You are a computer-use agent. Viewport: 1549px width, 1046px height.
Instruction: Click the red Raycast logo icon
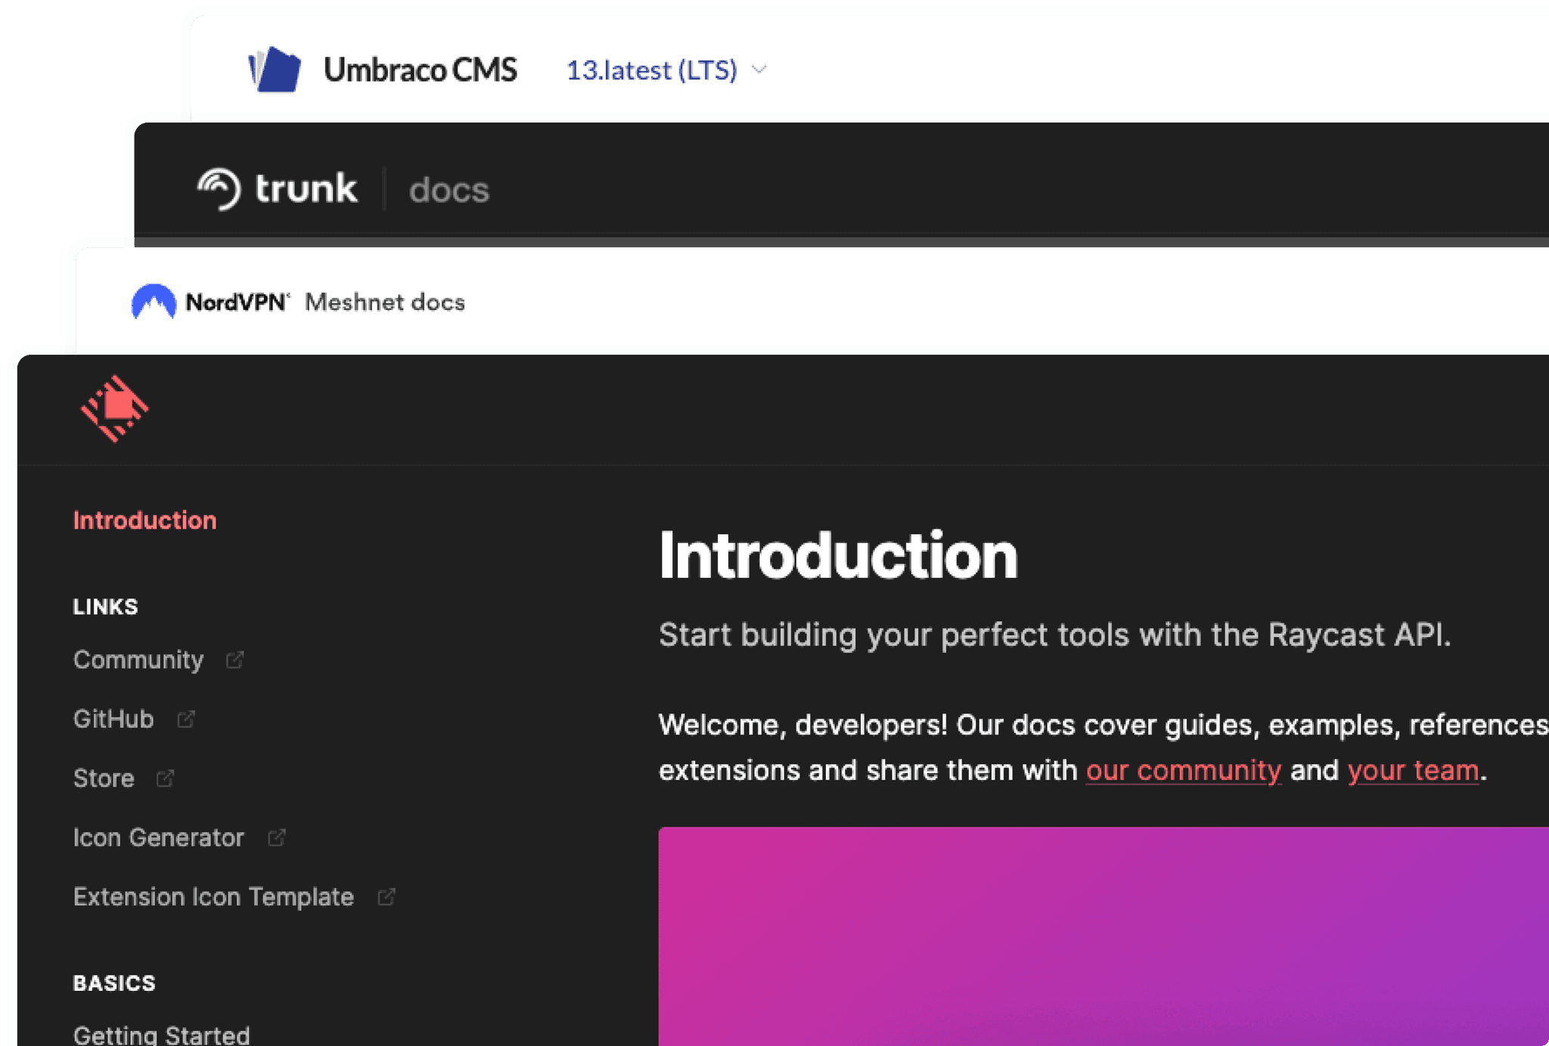pyautogui.click(x=113, y=408)
